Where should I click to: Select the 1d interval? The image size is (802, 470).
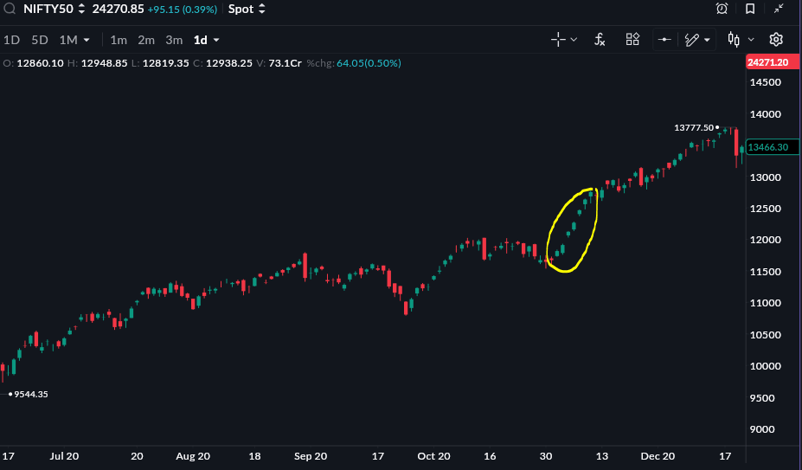[201, 40]
